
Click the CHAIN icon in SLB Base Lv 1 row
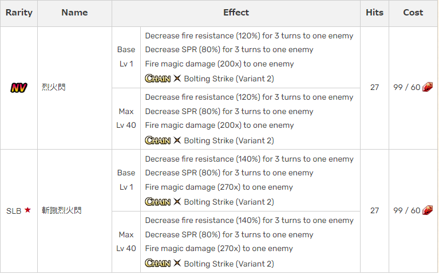click(157, 202)
